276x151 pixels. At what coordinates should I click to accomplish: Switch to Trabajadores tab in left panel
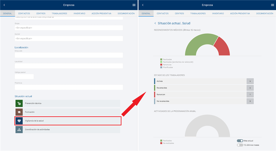pos(59,13)
